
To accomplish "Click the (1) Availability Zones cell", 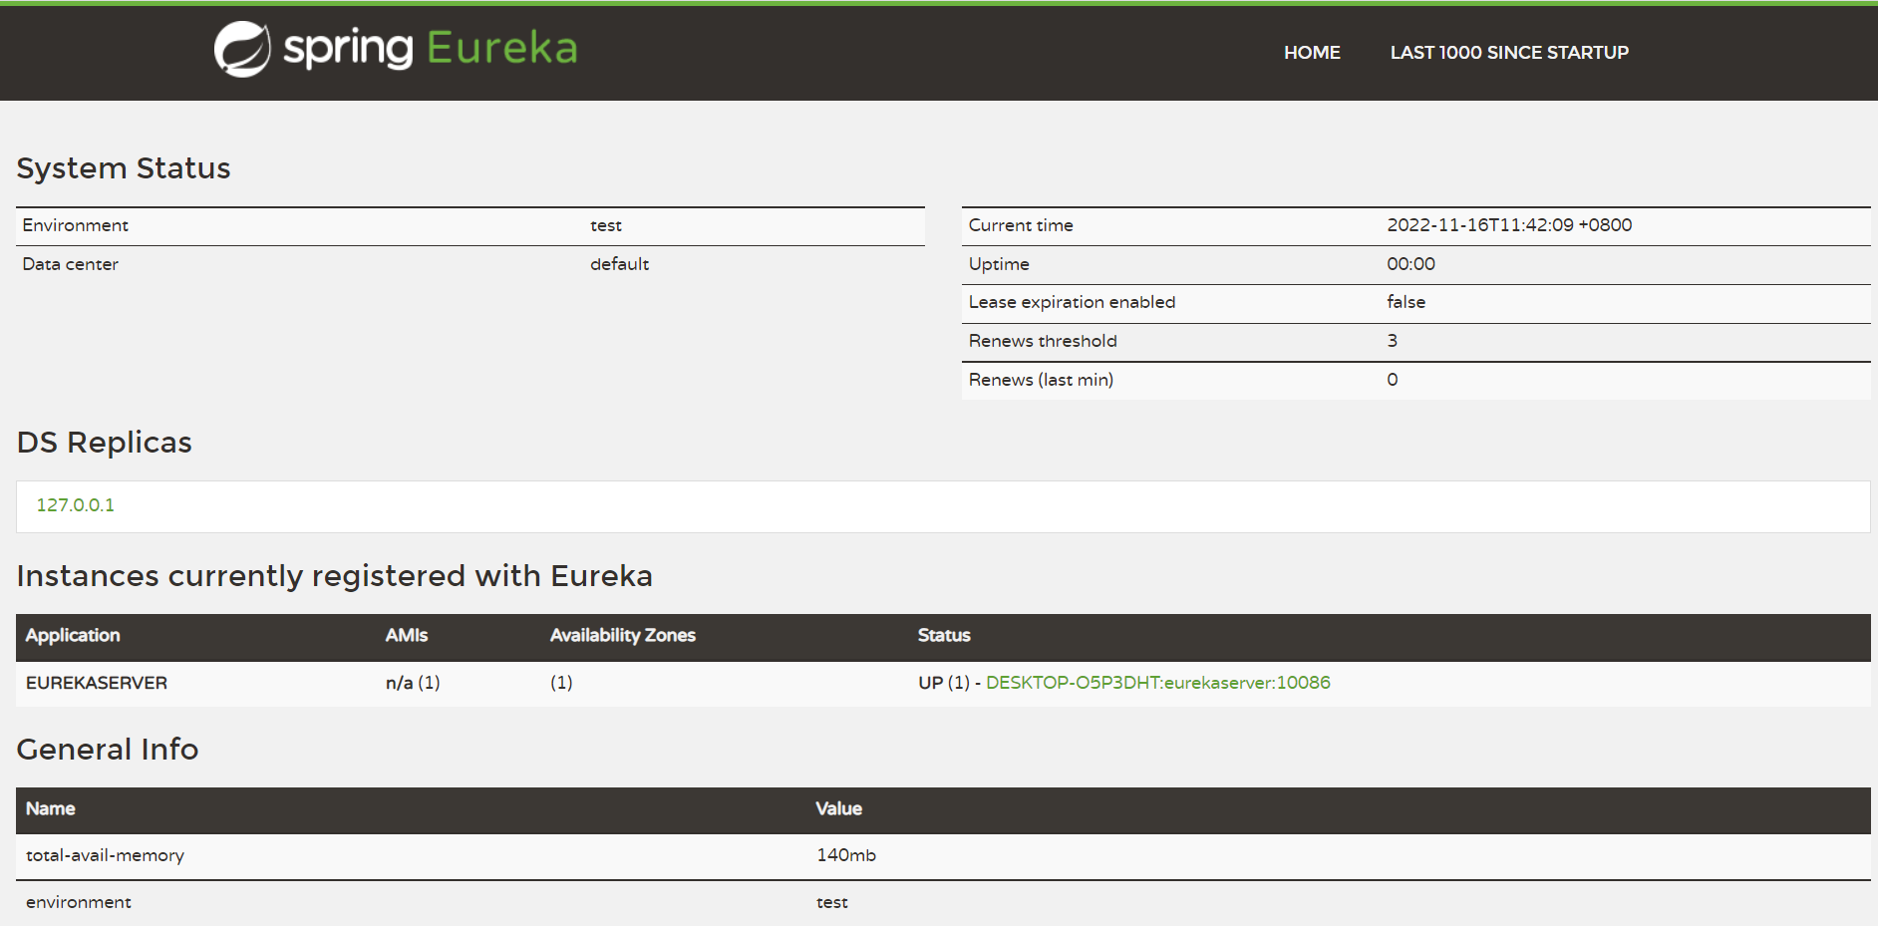I will pos(561,683).
